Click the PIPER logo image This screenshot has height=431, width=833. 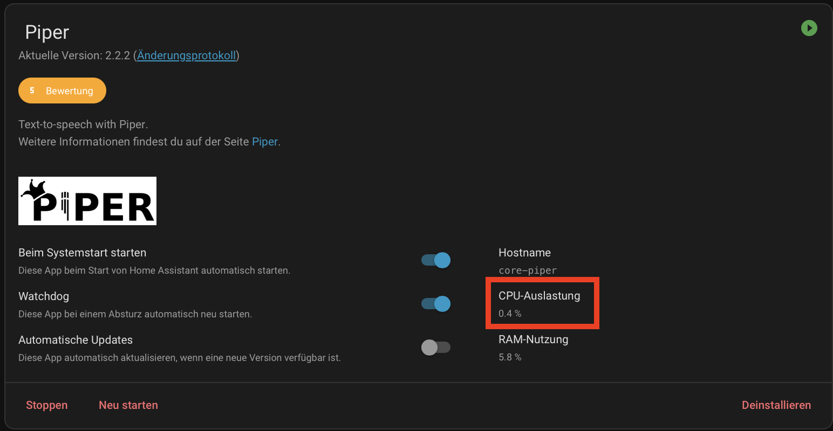tap(87, 201)
